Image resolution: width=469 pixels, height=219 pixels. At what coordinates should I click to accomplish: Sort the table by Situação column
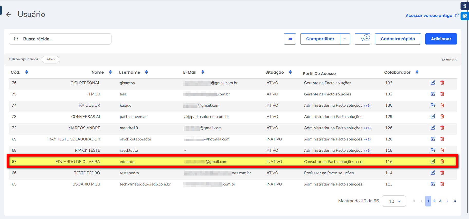[x=290, y=72]
